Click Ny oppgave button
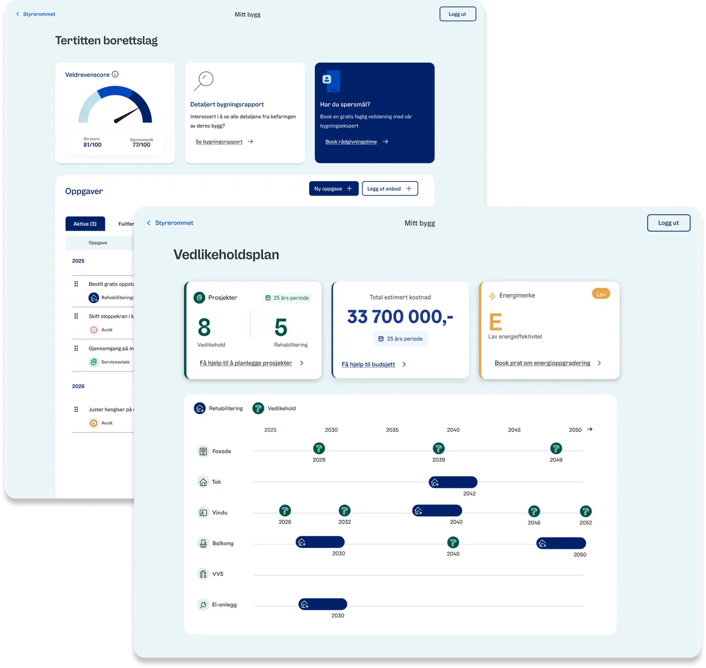The width and height of the screenshot is (706, 668). point(334,189)
